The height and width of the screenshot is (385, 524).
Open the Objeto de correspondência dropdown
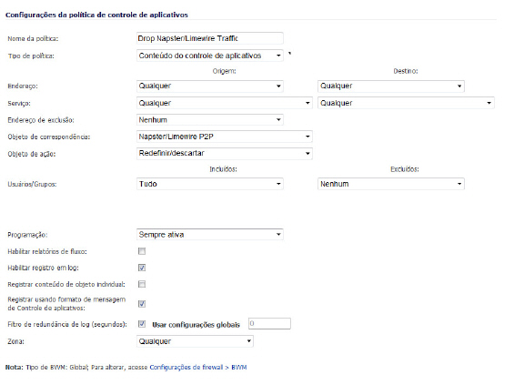tap(225, 137)
